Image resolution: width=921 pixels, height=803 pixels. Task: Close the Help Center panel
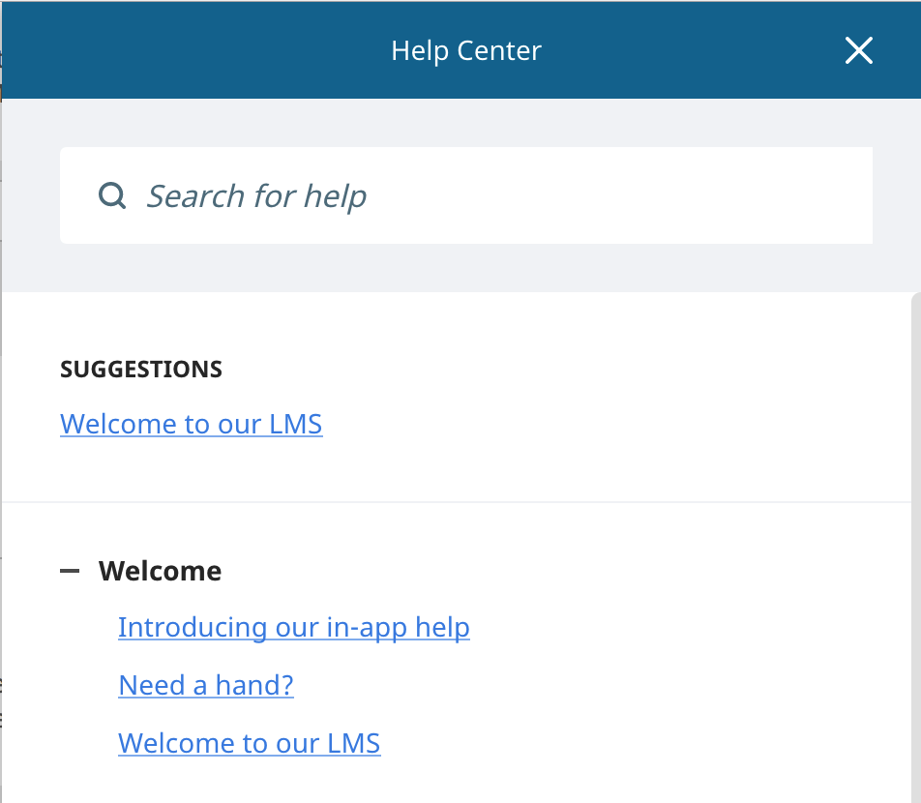[859, 50]
